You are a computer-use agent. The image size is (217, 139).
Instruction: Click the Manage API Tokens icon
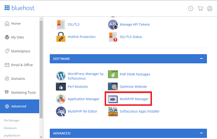tap(113, 25)
